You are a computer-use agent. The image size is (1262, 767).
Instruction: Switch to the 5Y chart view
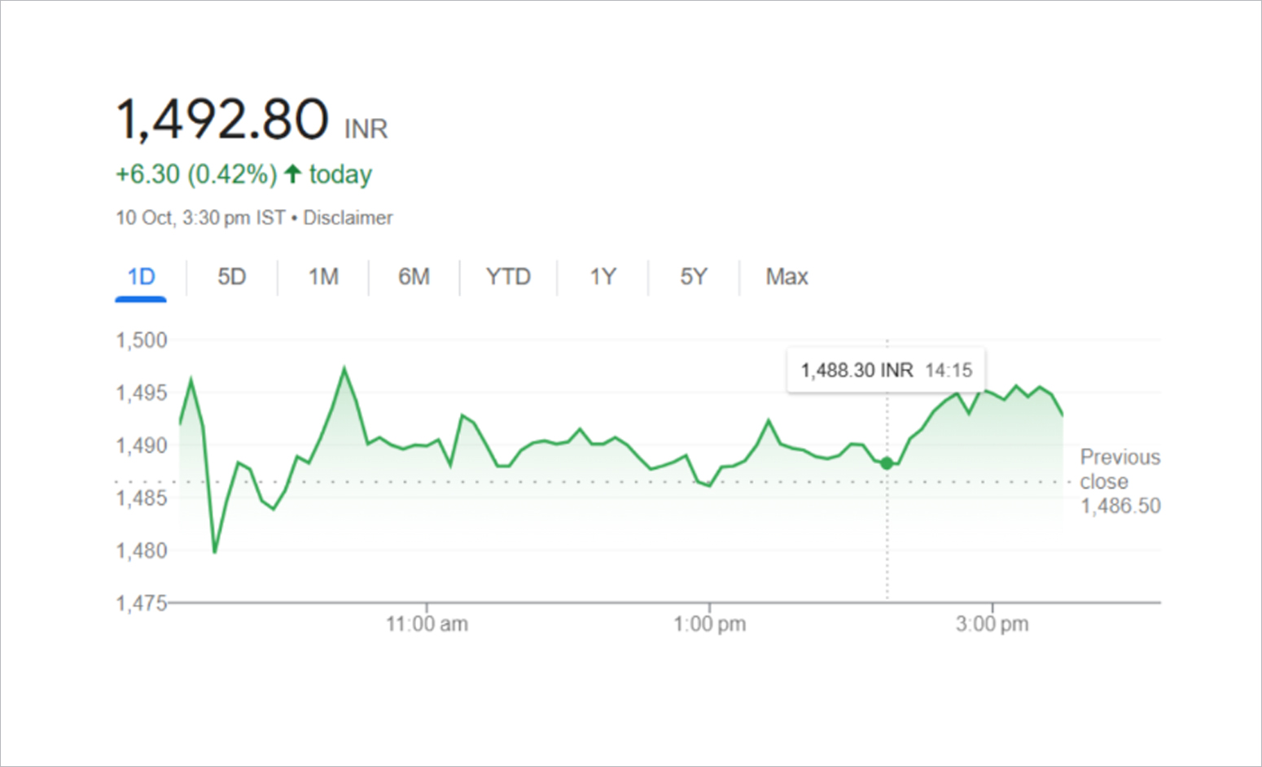[x=694, y=277]
